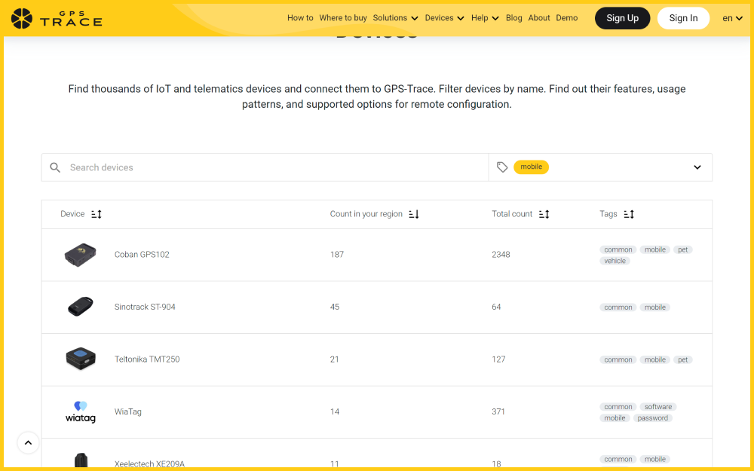Remove the mobile tag filter chip
The image size is (754, 471).
click(x=531, y=167)
